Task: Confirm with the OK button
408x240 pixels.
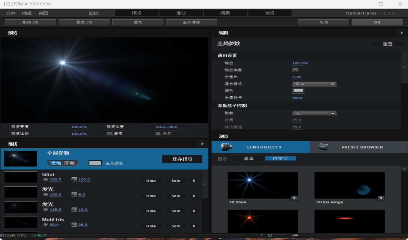Action: [377, 22]
